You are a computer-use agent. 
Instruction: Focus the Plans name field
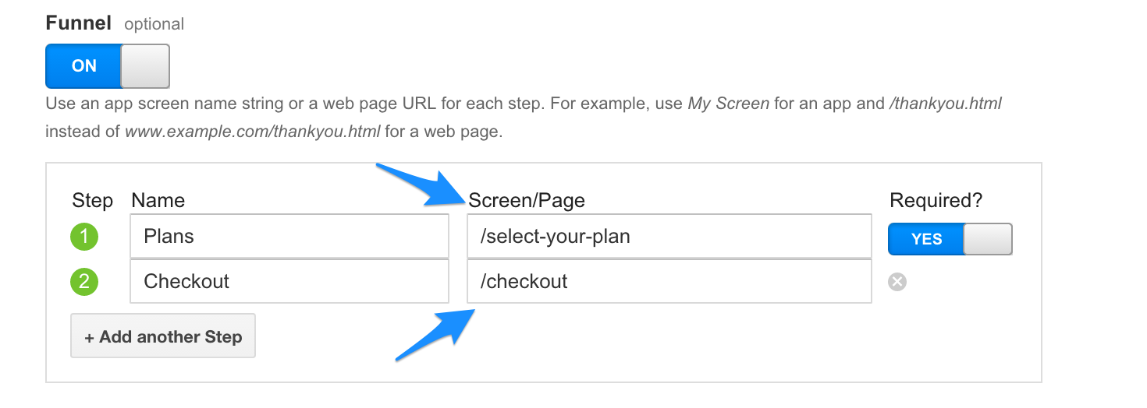[x=289, y=237]
